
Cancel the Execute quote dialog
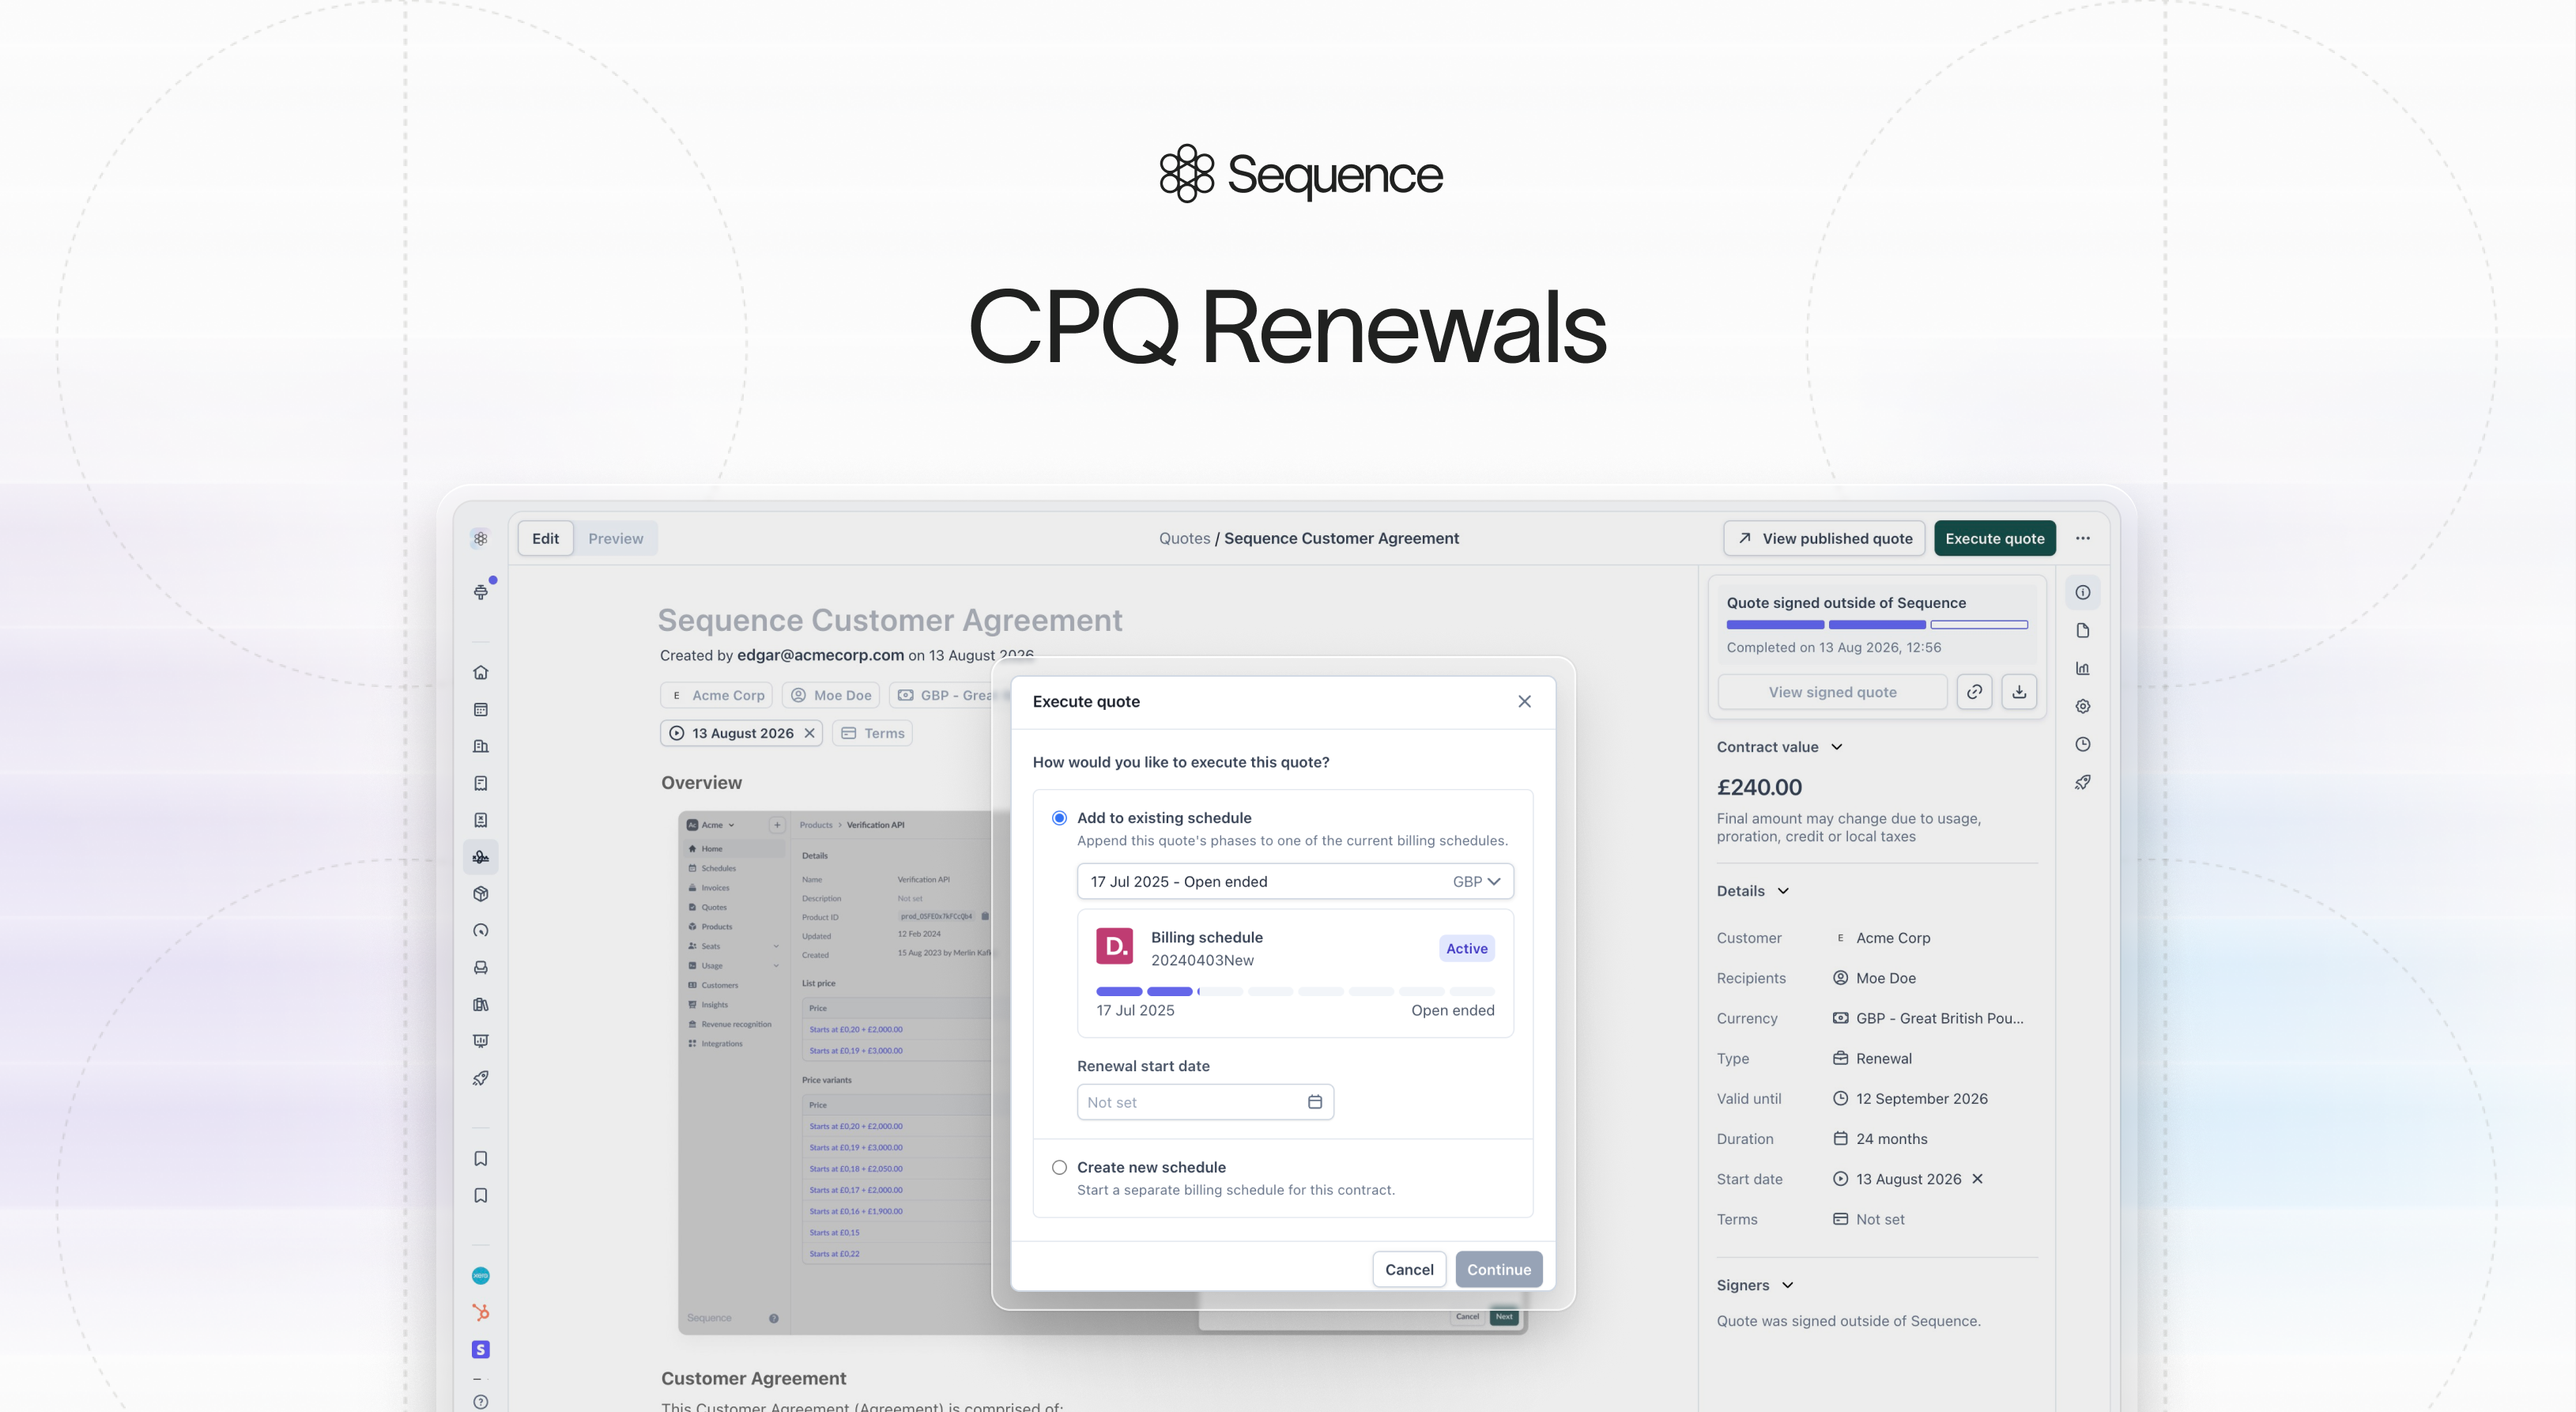(x=1409, y=1269)
